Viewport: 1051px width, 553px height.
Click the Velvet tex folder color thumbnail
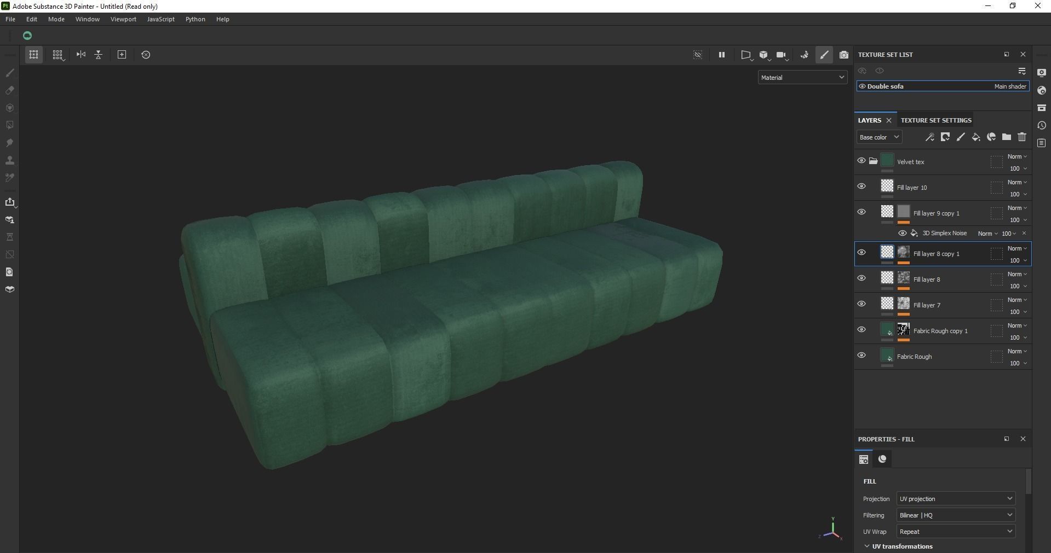887,160
